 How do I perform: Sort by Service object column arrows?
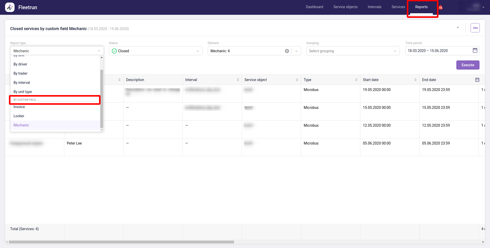coord(297,80)
